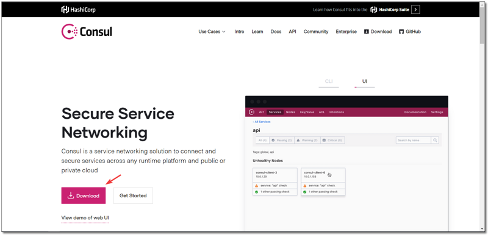488x235 pixels.
Task: Filter demo nodes by Warning (2)
Action: [x=307, y=140]
